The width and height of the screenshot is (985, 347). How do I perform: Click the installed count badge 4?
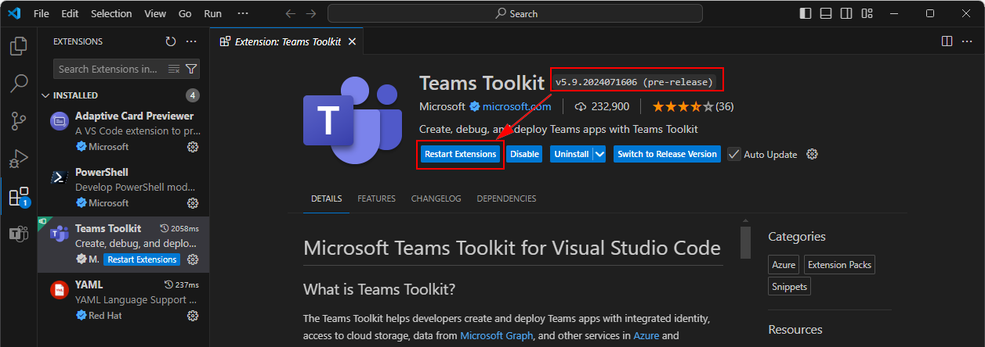193,95
